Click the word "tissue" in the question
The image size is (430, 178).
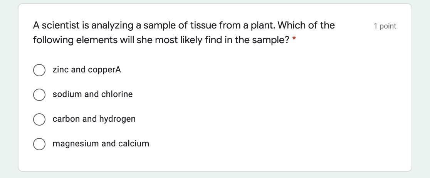click(x=203, y=25)
